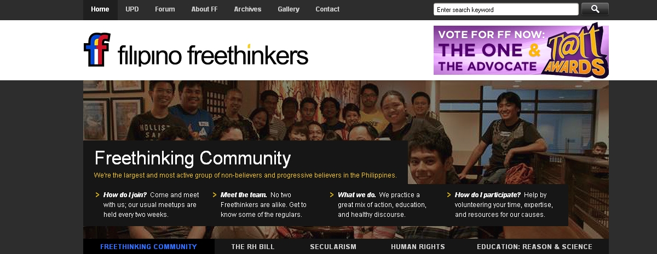This screenshot has height=254, width=657.
Task: Select Education: Reason & Science tab
Action: (x=534, y=247)
